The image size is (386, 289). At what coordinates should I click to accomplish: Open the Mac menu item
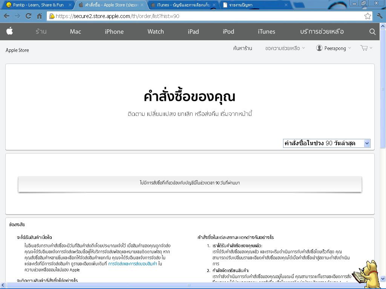pyautogui.click(x=75, y=32)
